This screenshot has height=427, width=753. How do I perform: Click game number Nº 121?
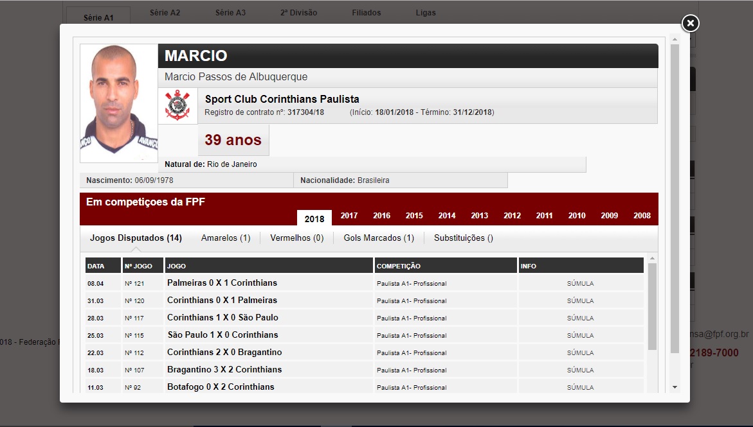pos(134,284)
